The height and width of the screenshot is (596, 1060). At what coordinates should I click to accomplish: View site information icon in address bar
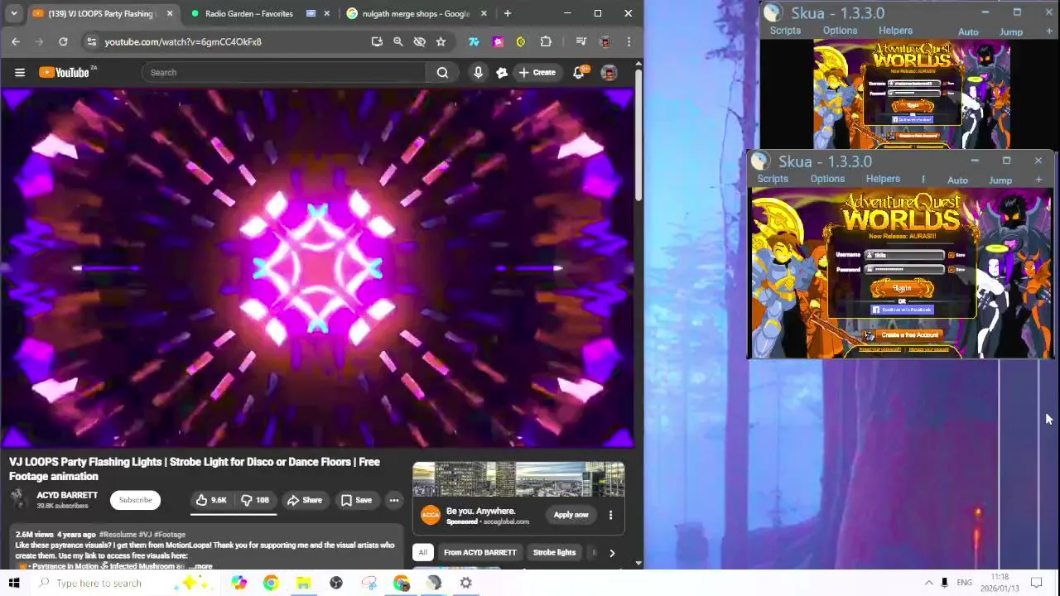pyautogui.click(x=91, y=41)
